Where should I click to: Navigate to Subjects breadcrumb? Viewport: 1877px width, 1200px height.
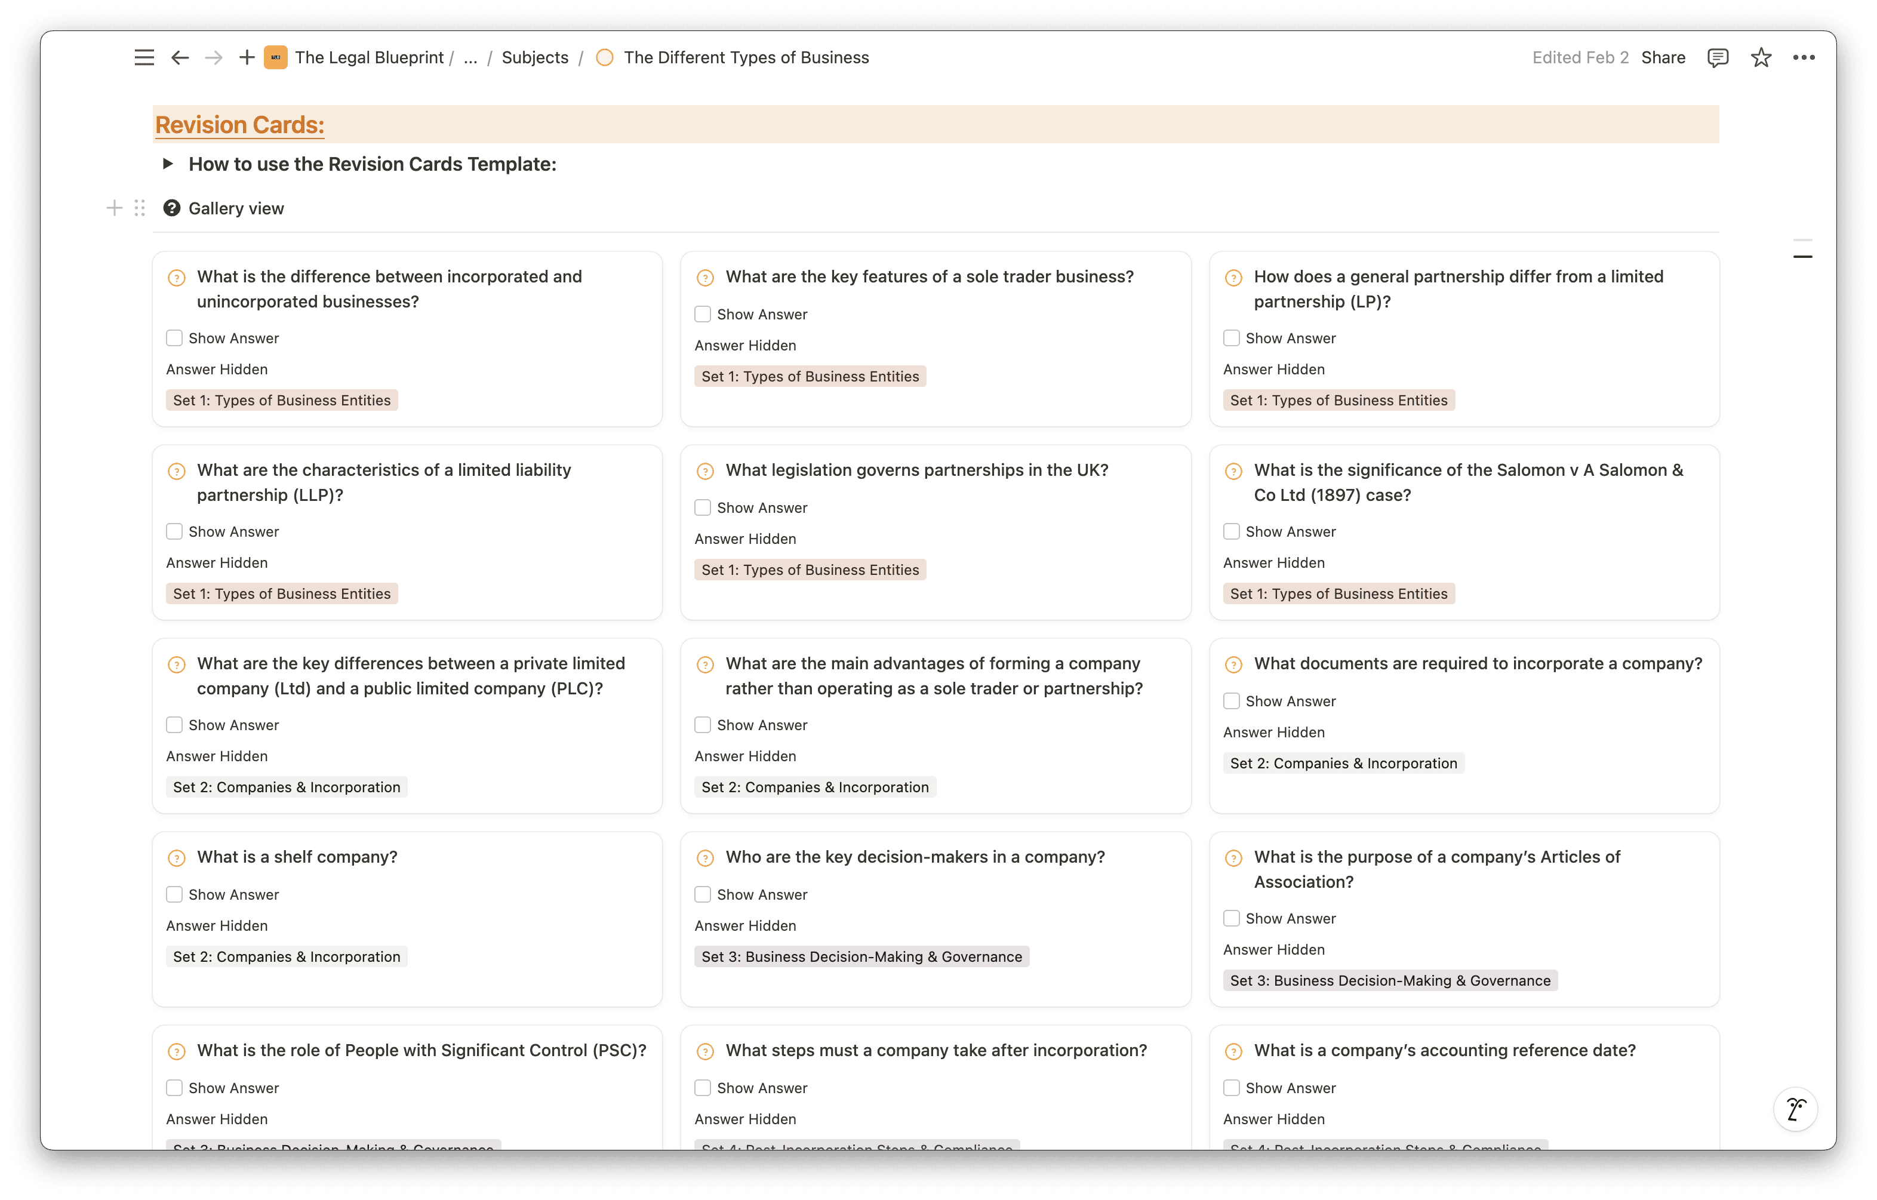[535, 58]
